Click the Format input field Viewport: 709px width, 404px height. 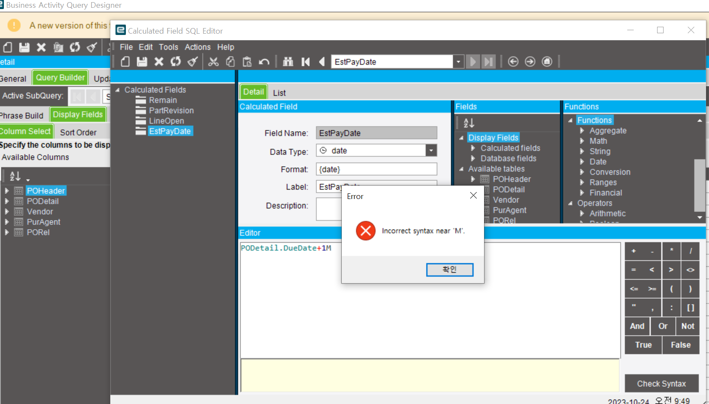376,169
